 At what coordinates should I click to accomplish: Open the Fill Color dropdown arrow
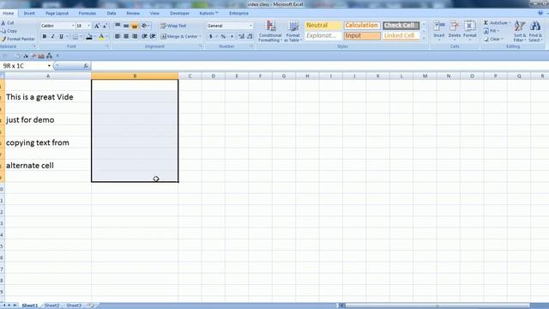[94, 36]
